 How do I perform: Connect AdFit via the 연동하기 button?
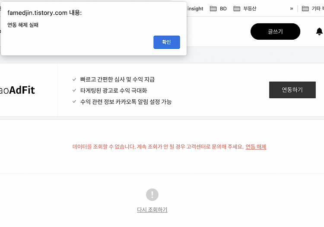pyautogui.click(x=292, y=90)
